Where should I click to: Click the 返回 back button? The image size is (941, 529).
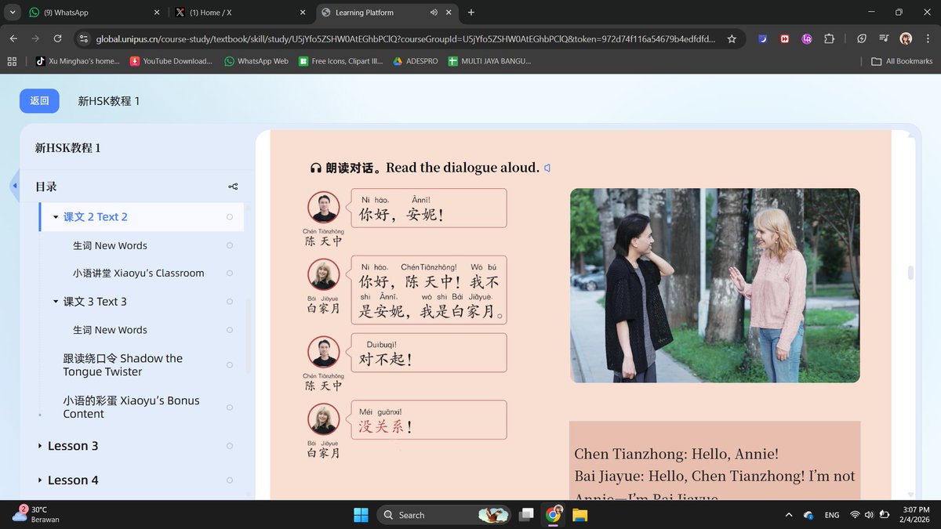tap(39, 100)
